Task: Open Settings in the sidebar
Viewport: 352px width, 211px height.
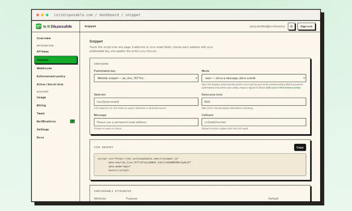Action: pyautogui.click(x=43, y=130)
